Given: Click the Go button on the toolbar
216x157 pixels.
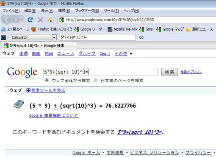Looking at the screenshot, I should point(141,37).
